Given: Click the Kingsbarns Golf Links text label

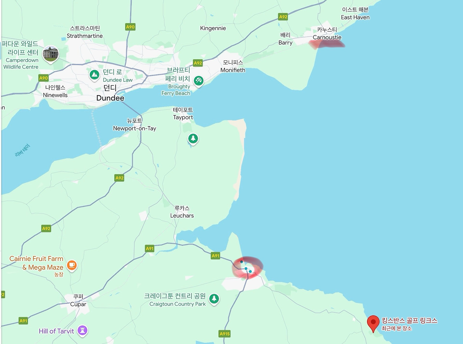Looking at the screenshot, I should point(409,321).
